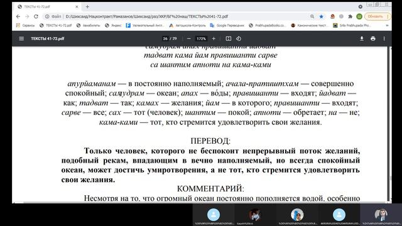
Task: Click the ПЕРЕВОД: heading
Action: 210,141
